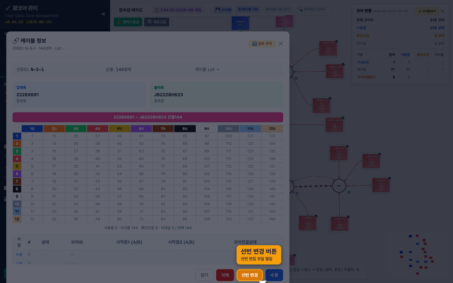Click the 상태불일치 warning badge
The height and width of the screenshot is (283, 453).
tap(427, 11)
